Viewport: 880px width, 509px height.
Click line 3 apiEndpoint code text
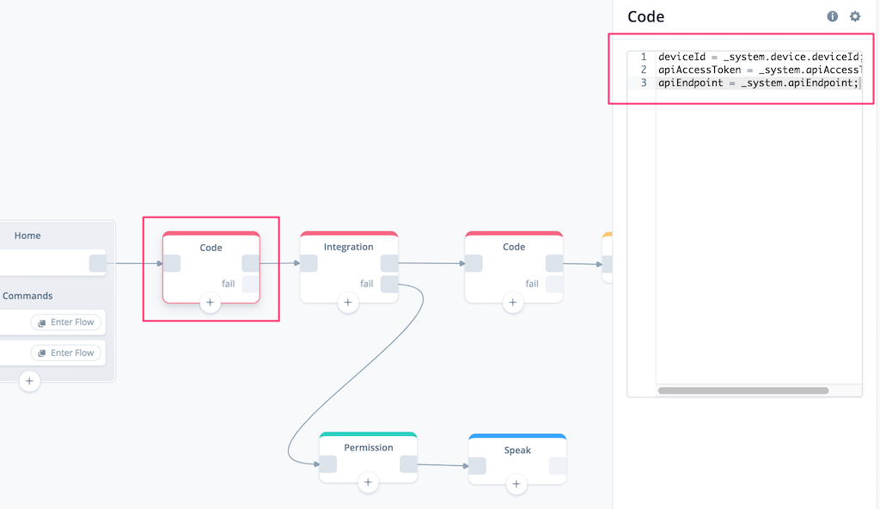(x=758, y=83)
